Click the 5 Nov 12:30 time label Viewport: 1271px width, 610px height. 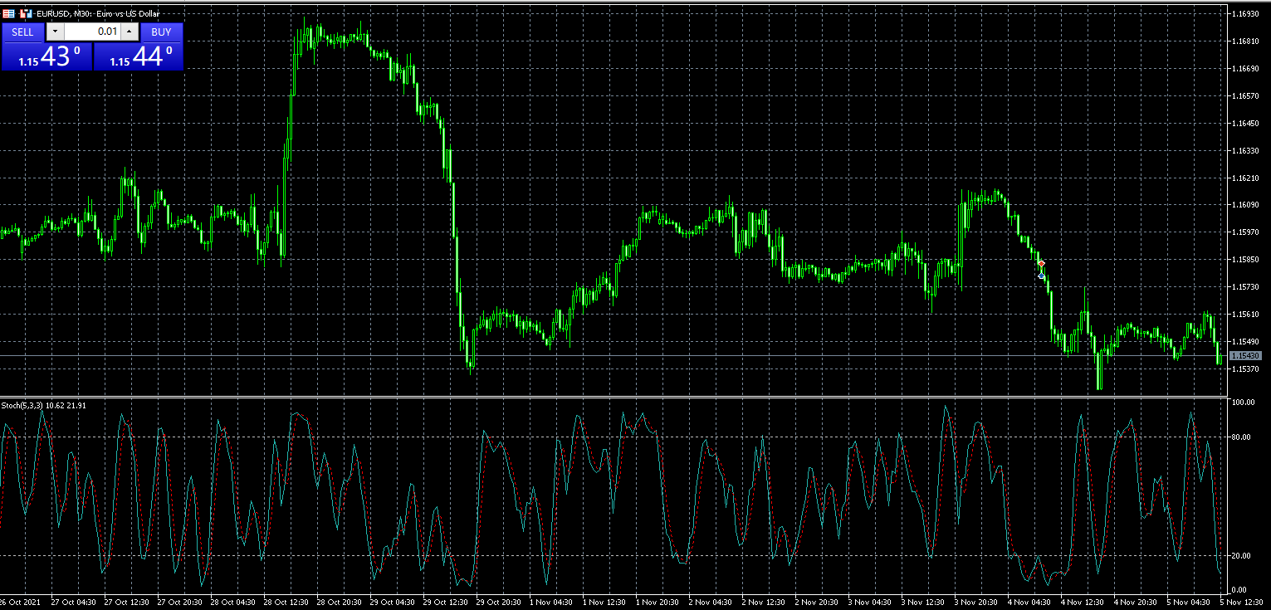1242,602
